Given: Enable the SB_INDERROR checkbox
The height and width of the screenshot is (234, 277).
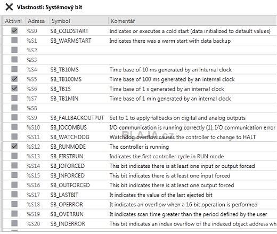Looking at the screenshot, I should point(14,223).
